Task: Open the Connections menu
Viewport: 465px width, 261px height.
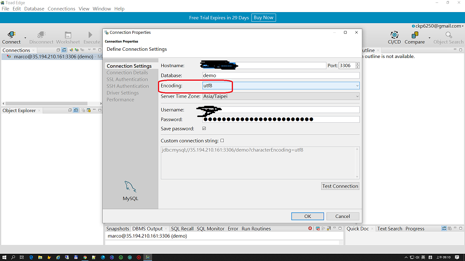Action: pos(62,9)
